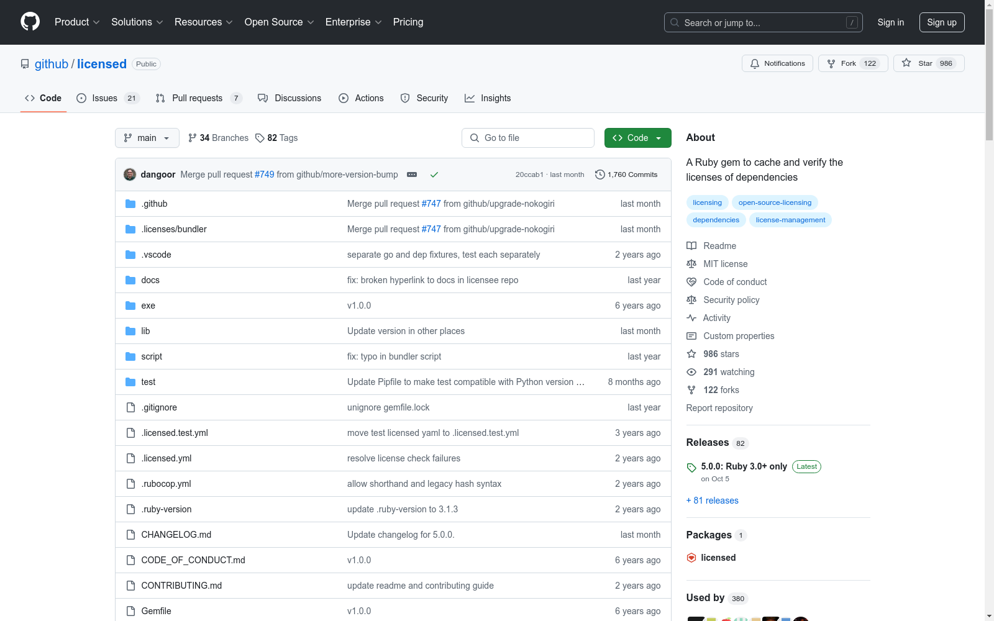The height and width of the screenshot is (621, 994).
Task: Open the Discussions tab
Action: pyautogui.click(x=290, y=98)
